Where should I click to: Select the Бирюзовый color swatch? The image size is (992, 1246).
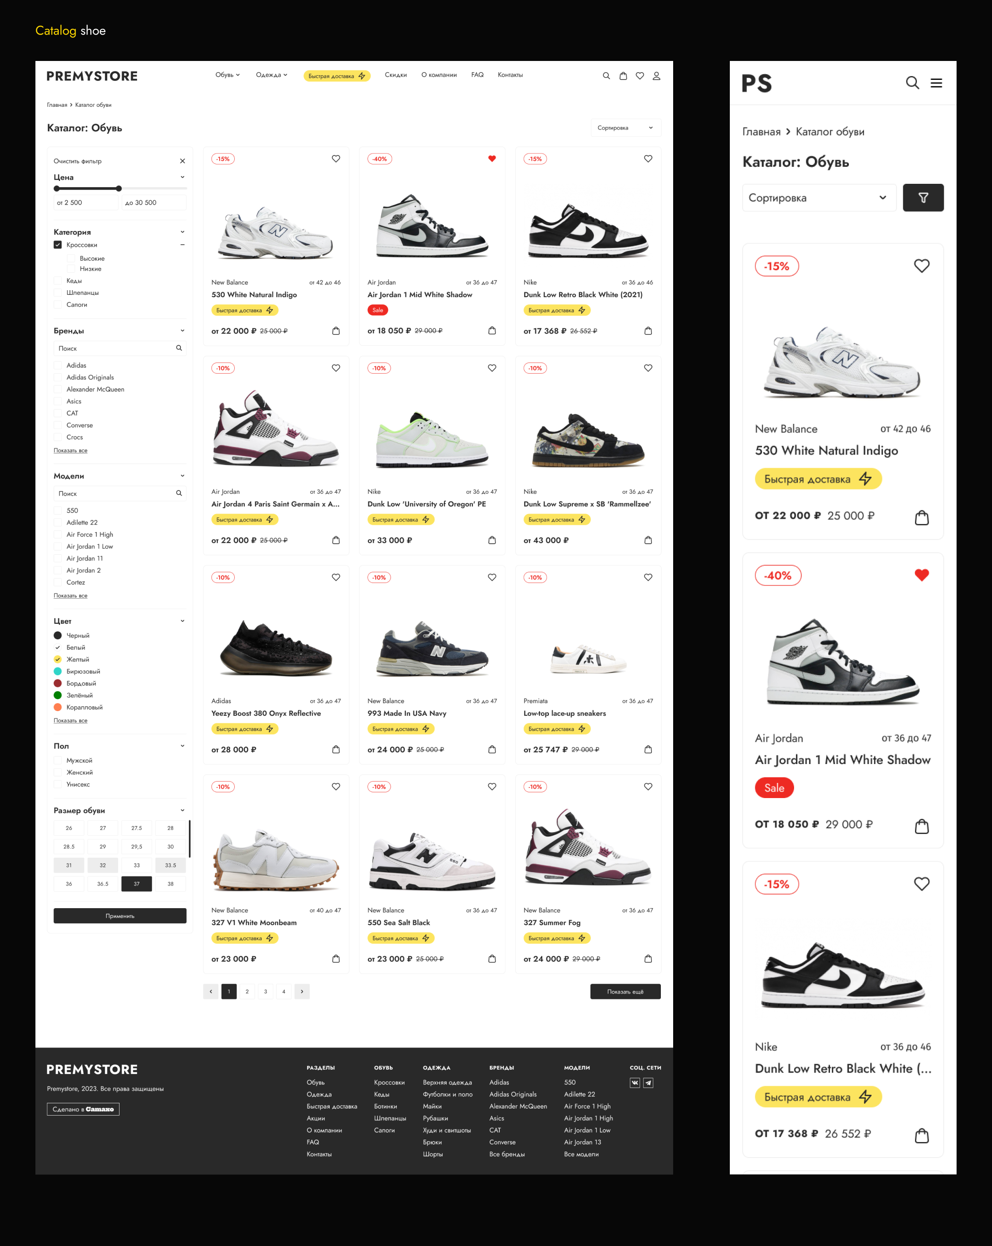(58, 671)
